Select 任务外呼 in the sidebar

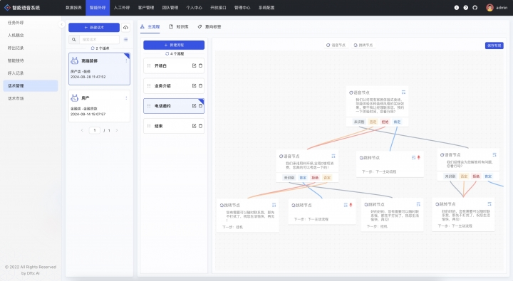[31, 23]
